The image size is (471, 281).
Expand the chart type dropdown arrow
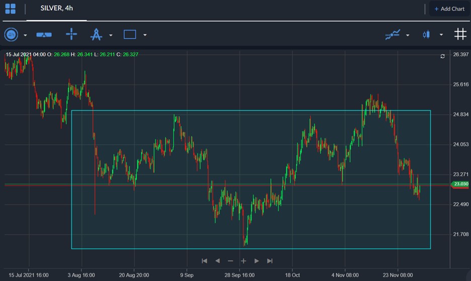pos(441,35)
